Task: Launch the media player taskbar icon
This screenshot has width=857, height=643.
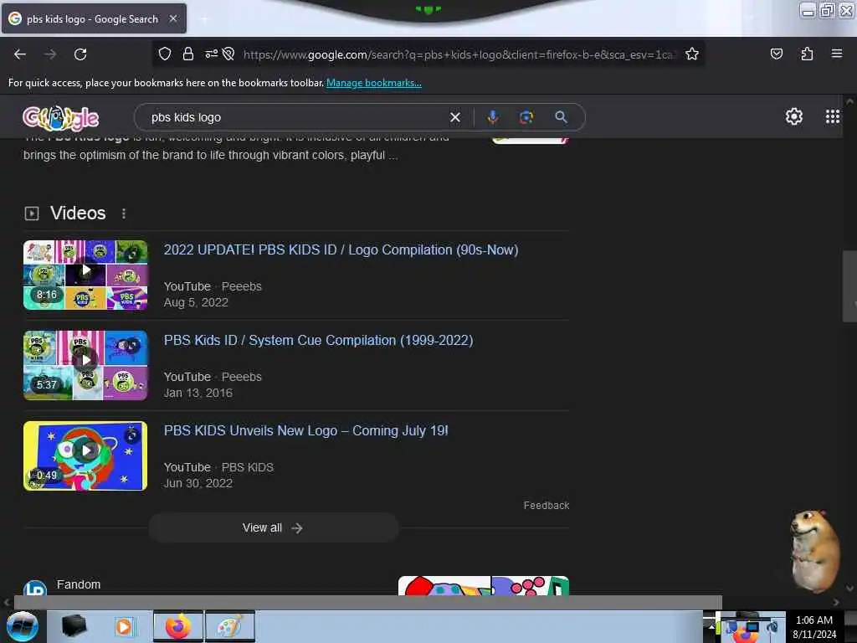Action: tap(124, 626)
